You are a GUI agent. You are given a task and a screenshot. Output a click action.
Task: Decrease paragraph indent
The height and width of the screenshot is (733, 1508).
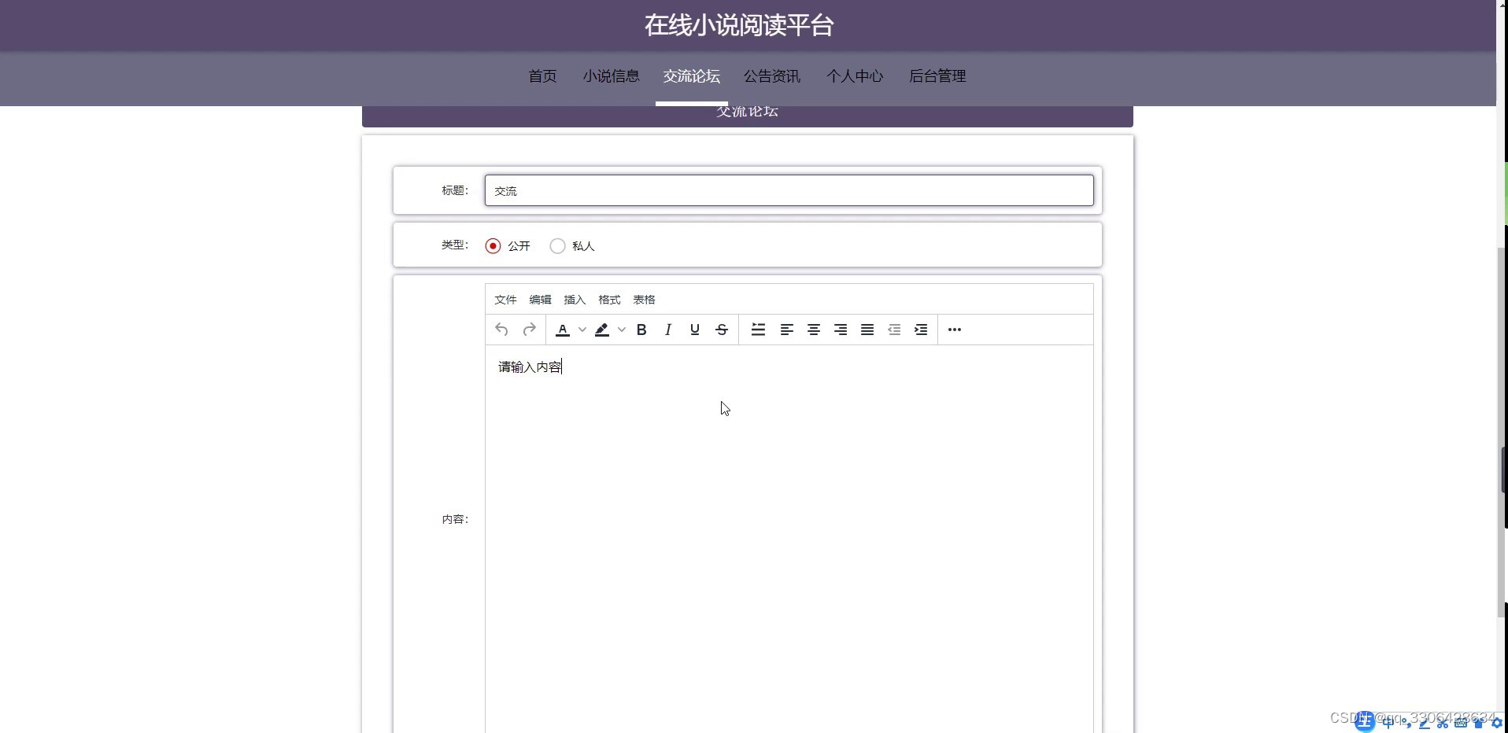click(894, 330)
